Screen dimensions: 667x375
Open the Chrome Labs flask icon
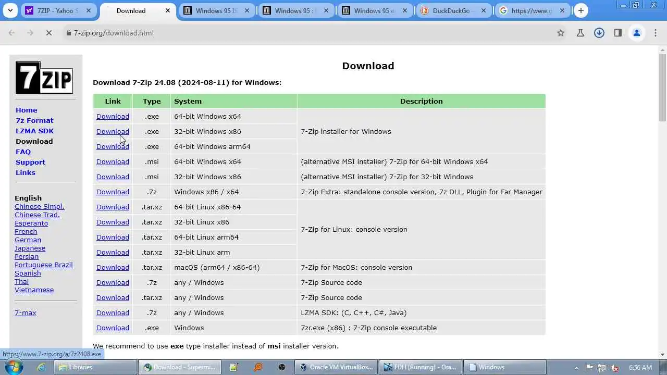(x=580, y=33)
